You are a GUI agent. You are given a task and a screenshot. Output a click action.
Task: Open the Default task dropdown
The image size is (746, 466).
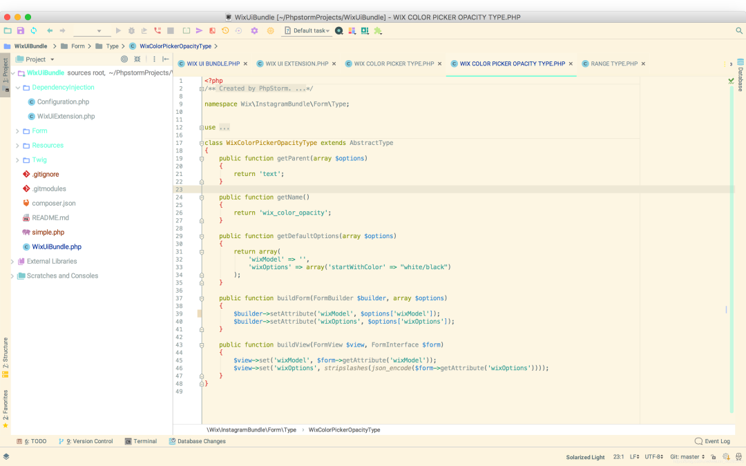[x=307, y=30]
